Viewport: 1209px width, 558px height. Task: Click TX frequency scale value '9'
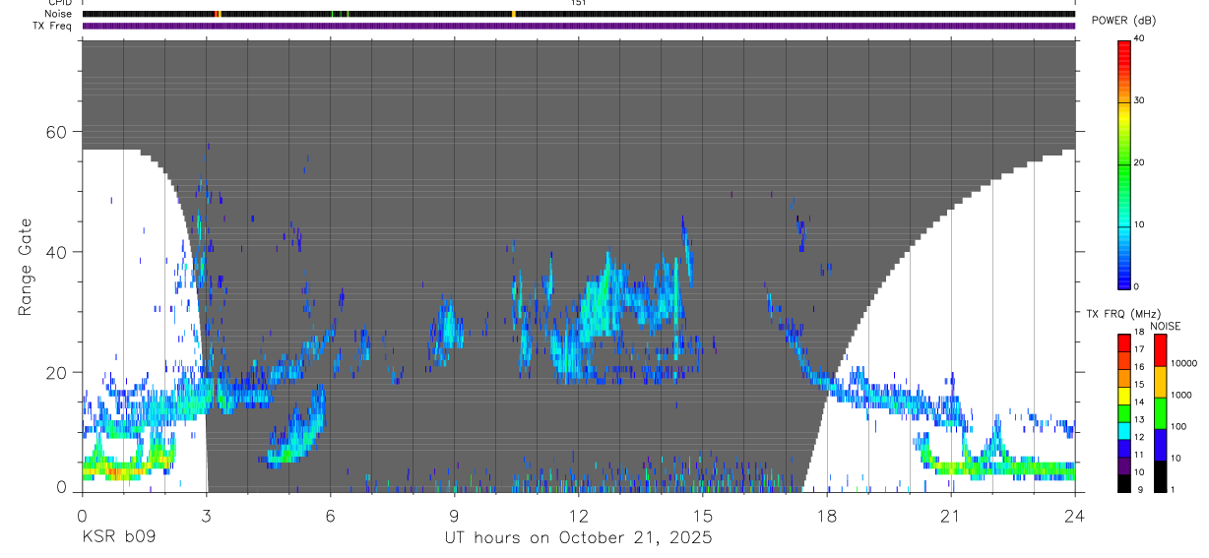pyautogui.click(x=1139, y=490)
